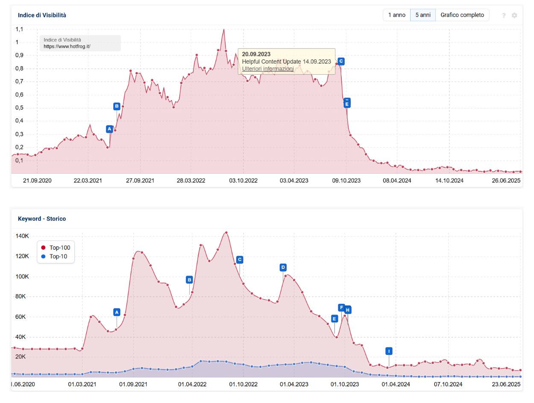
Task: Toggle Top-10 series in legend
Action: (x=56, y=257)
